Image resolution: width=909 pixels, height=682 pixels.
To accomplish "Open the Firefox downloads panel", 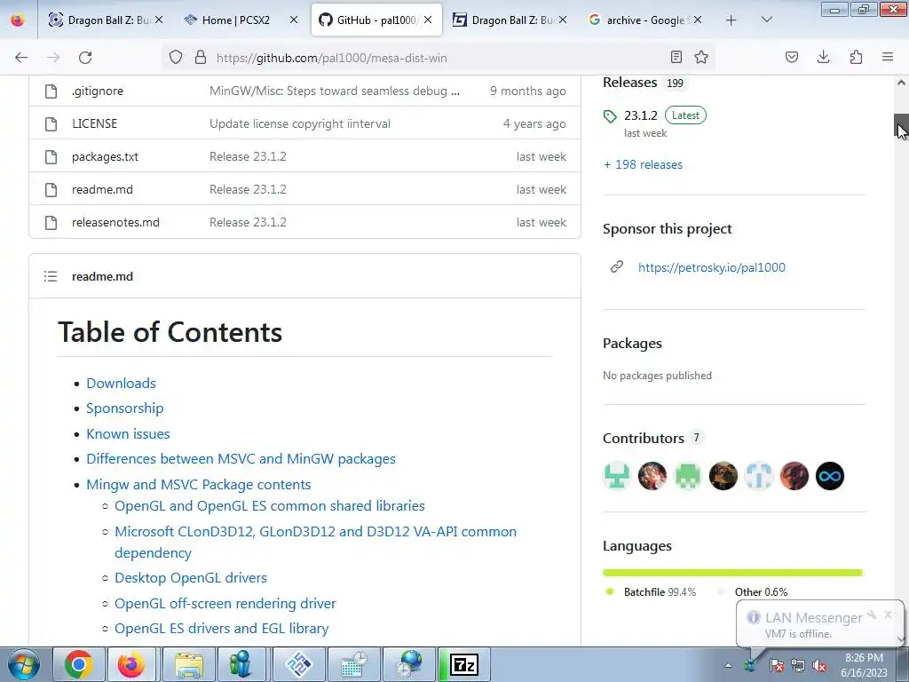I will [x=823, y=57].
